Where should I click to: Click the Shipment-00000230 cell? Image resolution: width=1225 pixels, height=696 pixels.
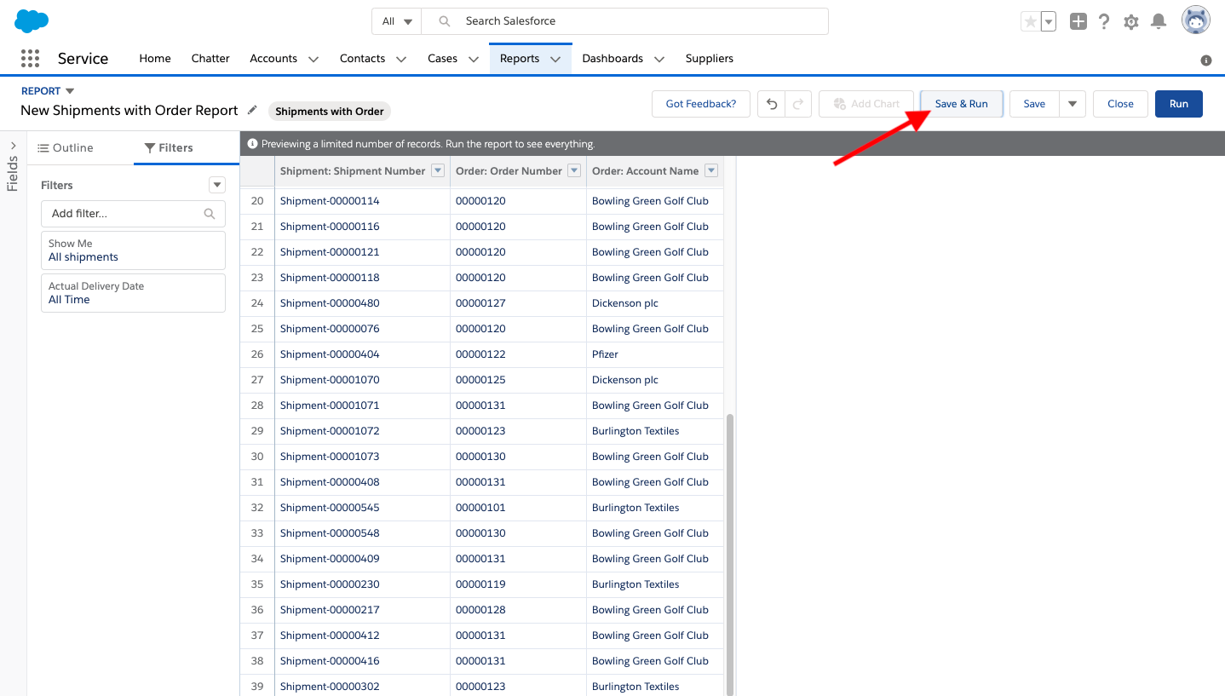click(363, 584)
